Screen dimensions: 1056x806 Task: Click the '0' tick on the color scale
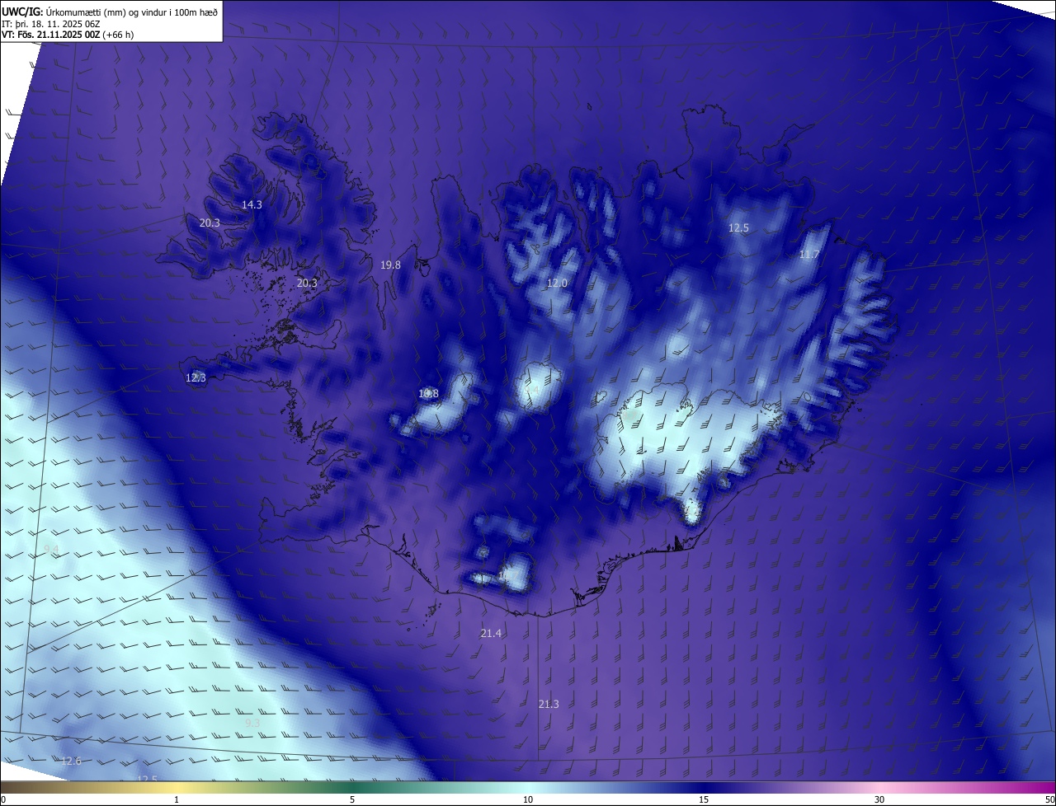3,799
